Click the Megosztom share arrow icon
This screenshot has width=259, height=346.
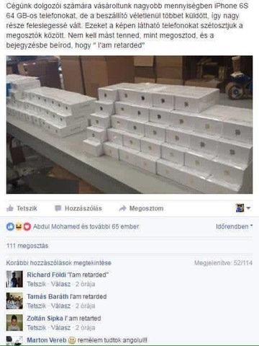point(122,208)
